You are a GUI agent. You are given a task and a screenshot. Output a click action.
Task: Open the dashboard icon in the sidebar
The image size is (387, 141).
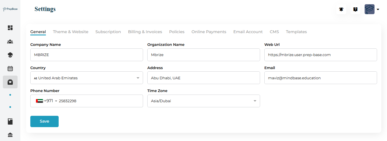coord(10,28)
